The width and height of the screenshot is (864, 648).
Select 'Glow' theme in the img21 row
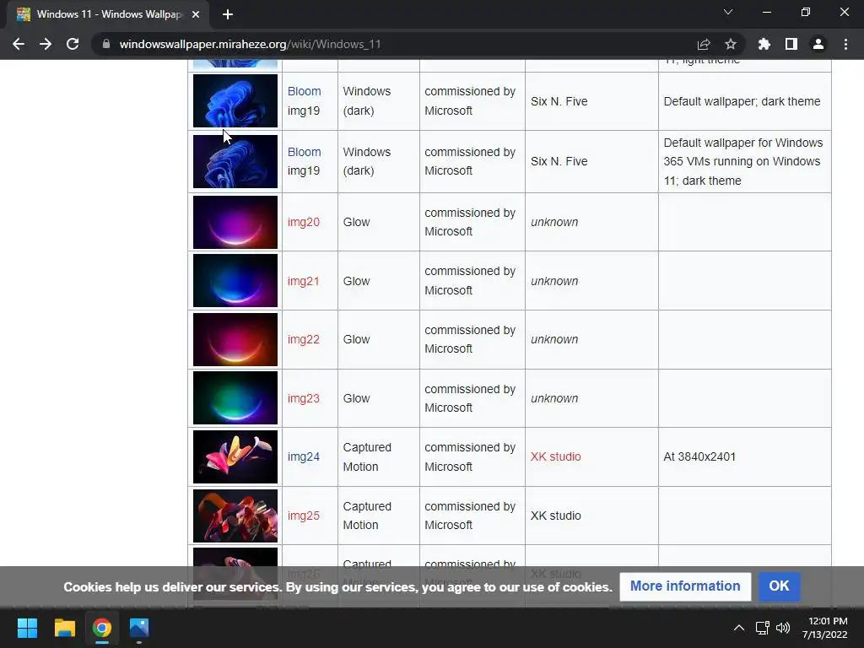[357, 281]
